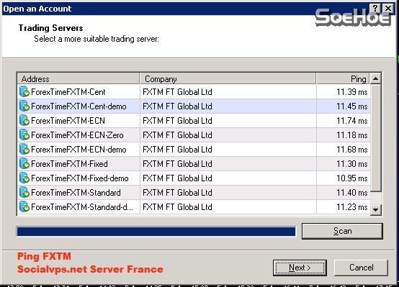Screen dimensions: 399x287
Task: Click the 10.95 ms ping value
Action: click(352, 178)
